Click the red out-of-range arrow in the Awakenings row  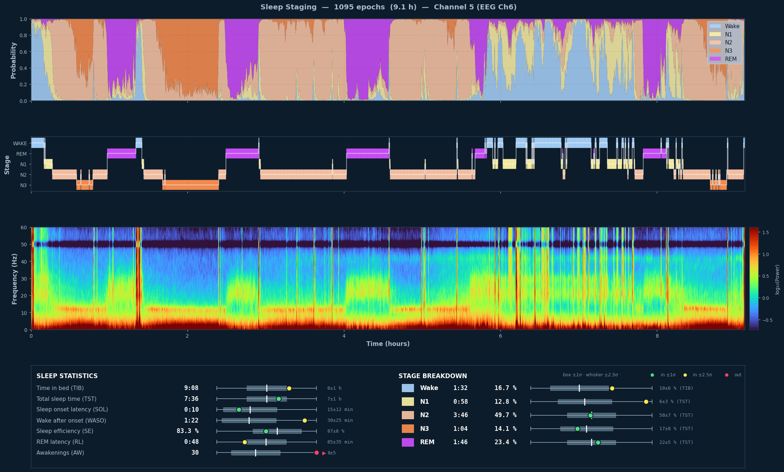tap(324, 453)
